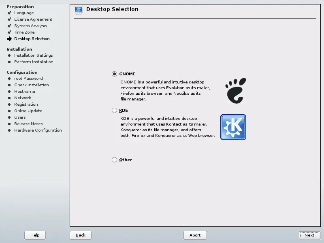Click the Desktop Selection page title
The height and width of the screenshot is (243, 324).
(x=113, y=9)
